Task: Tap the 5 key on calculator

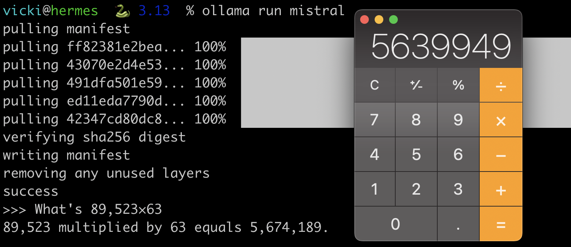Action: click(416, 155)
